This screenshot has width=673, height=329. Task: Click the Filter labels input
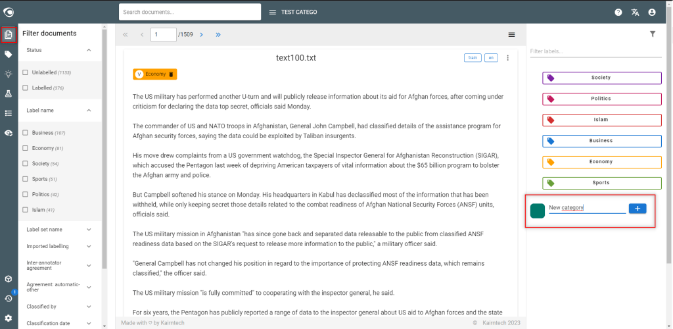click(x=595, y=51)
